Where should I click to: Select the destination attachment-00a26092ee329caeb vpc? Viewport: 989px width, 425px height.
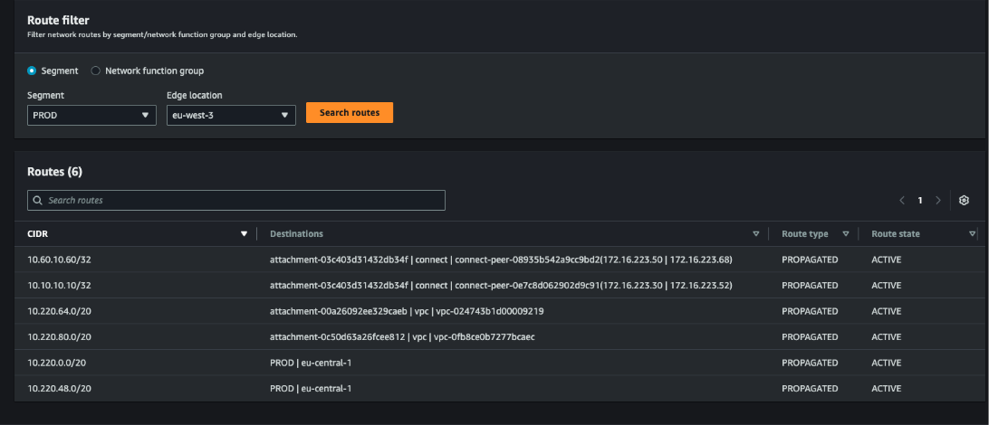point(407,311)
